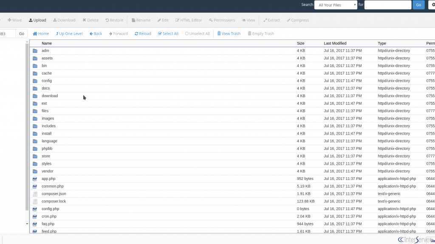This screenshot has width=435, height=244.
Task: Go to the Home directory
Action: click(x=41, y=34)
